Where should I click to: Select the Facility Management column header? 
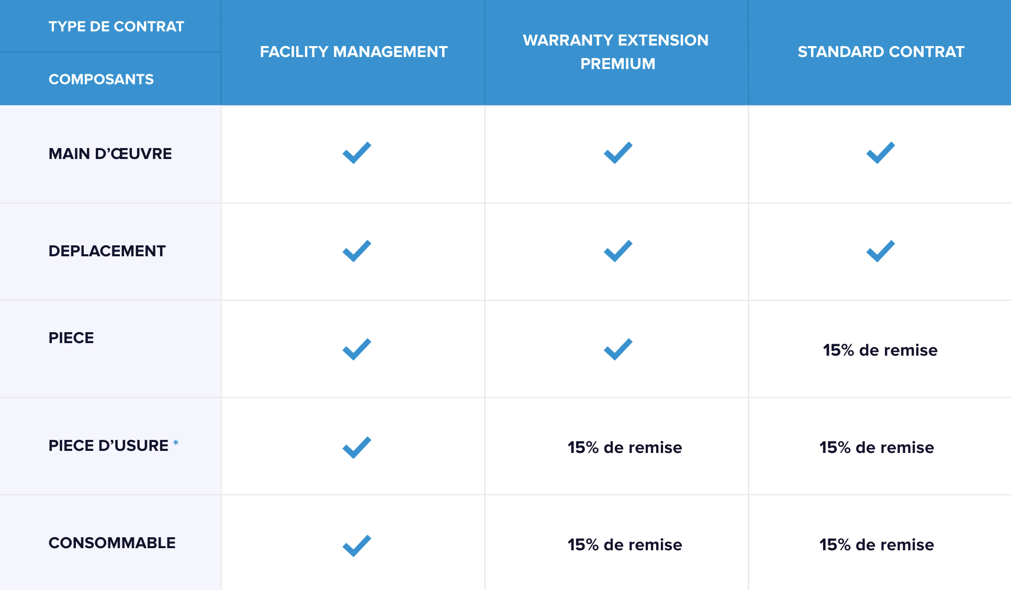click(354, 52)
